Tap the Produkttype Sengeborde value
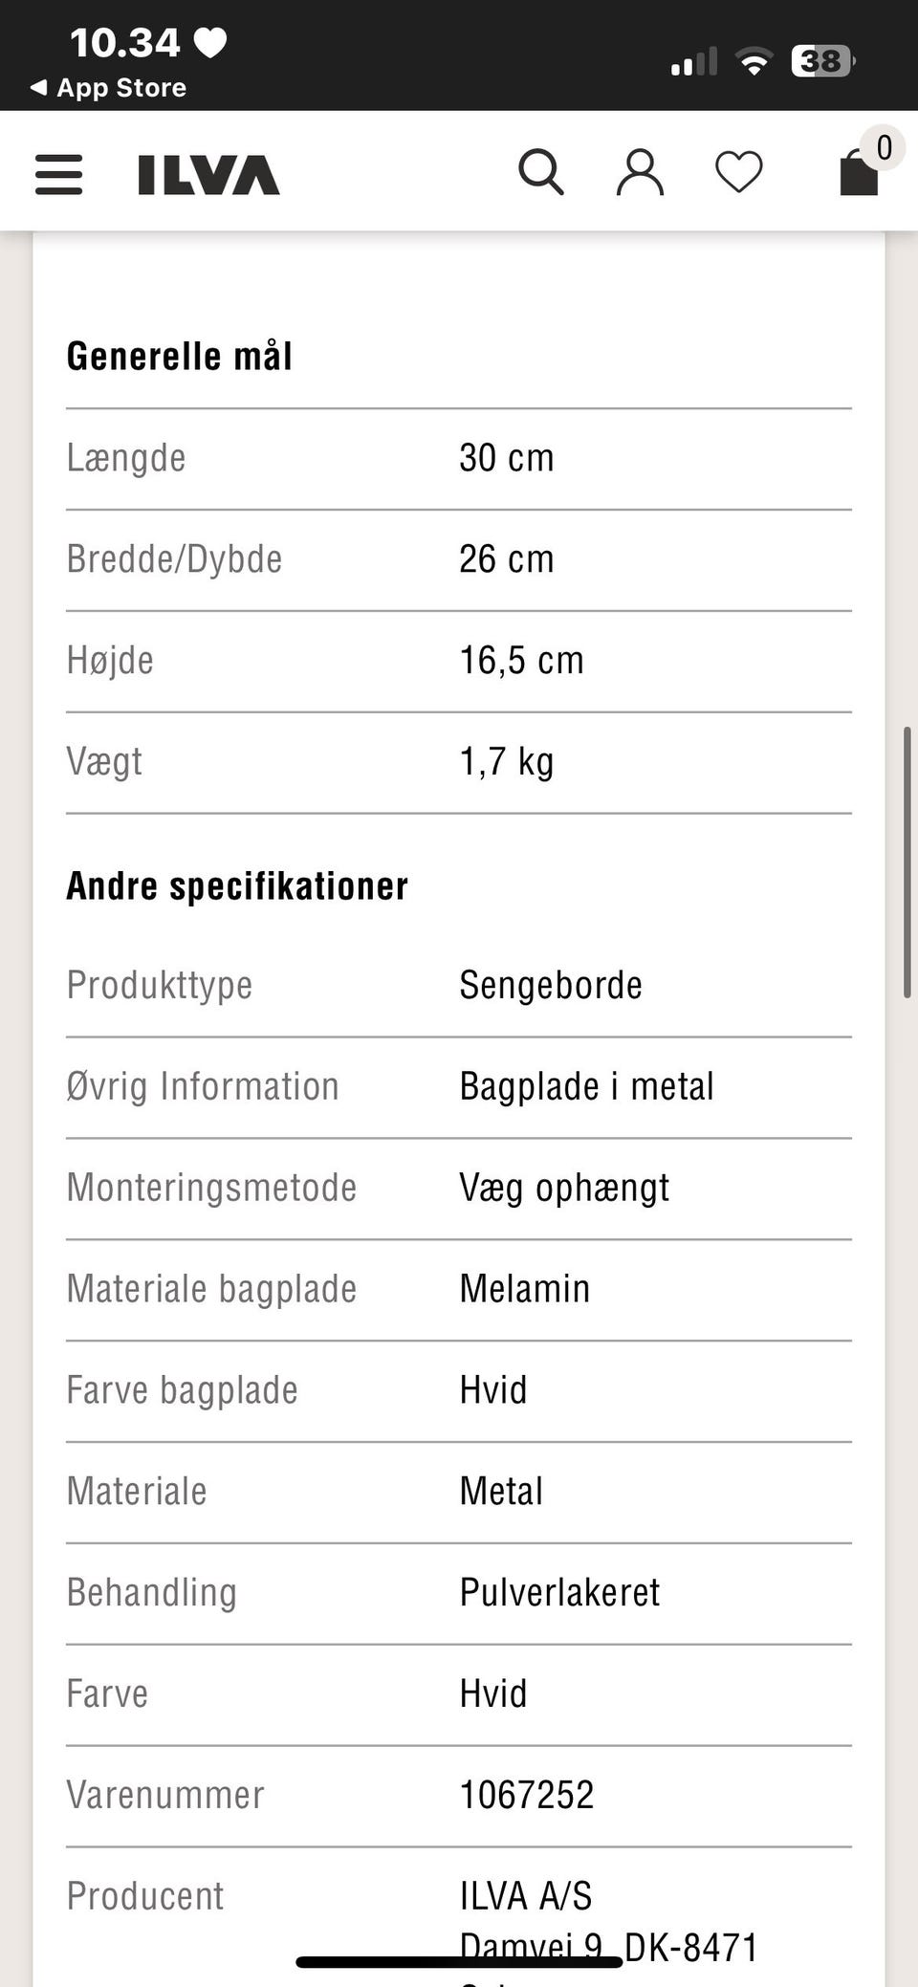Screen dimensions: 918x1987 pyautogui.click(x=551, y=985)
